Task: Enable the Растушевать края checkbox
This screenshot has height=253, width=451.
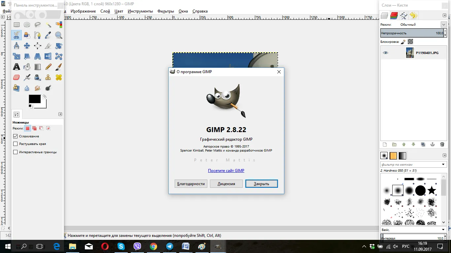Action: 15,144
